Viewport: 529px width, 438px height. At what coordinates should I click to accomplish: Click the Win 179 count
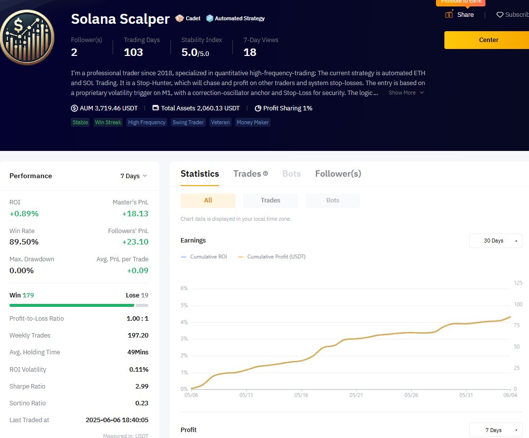[x=22, y=295]
